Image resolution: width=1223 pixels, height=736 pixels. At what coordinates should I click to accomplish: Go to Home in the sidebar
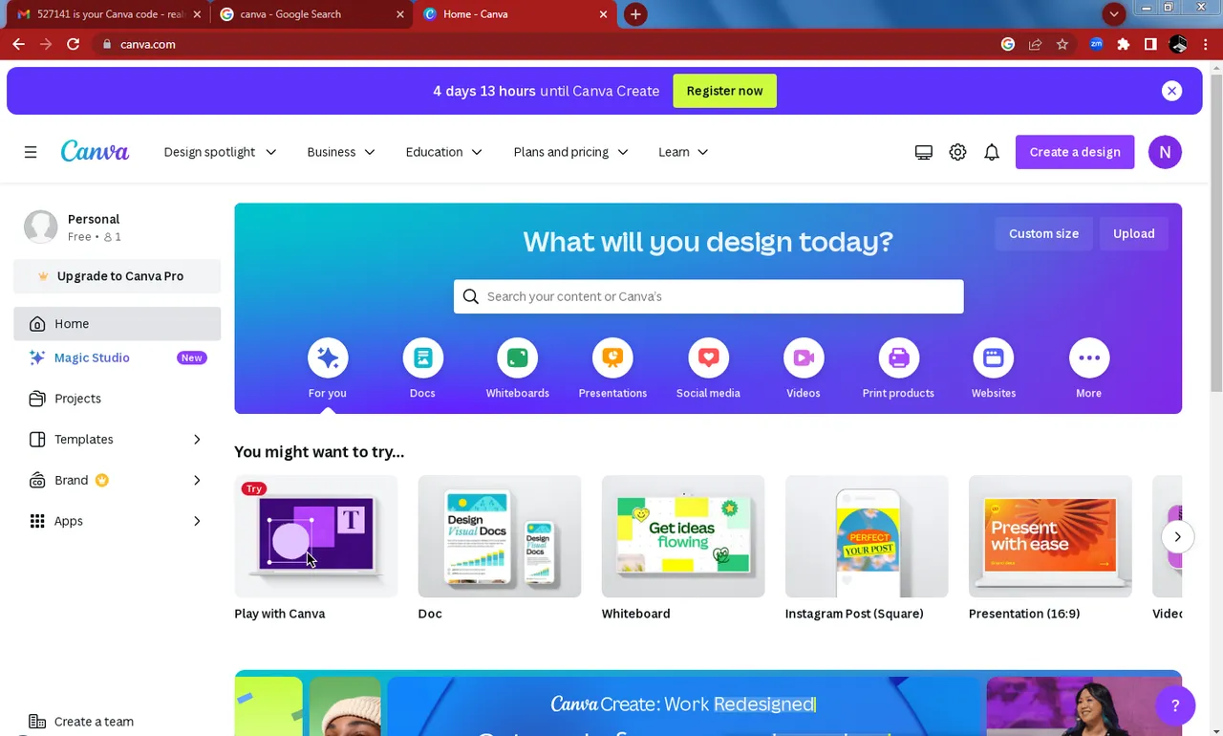pyautogui.click(x=117, y=324)
